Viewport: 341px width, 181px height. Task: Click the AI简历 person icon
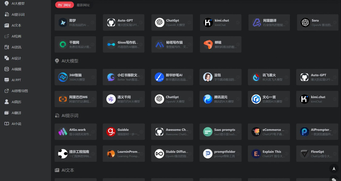click(x=7, y=102)
